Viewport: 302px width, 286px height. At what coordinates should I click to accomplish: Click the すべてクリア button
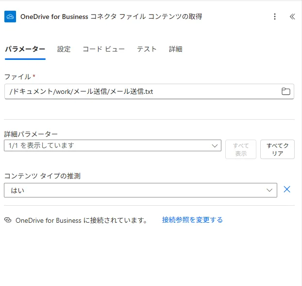(x=277, y=149)
